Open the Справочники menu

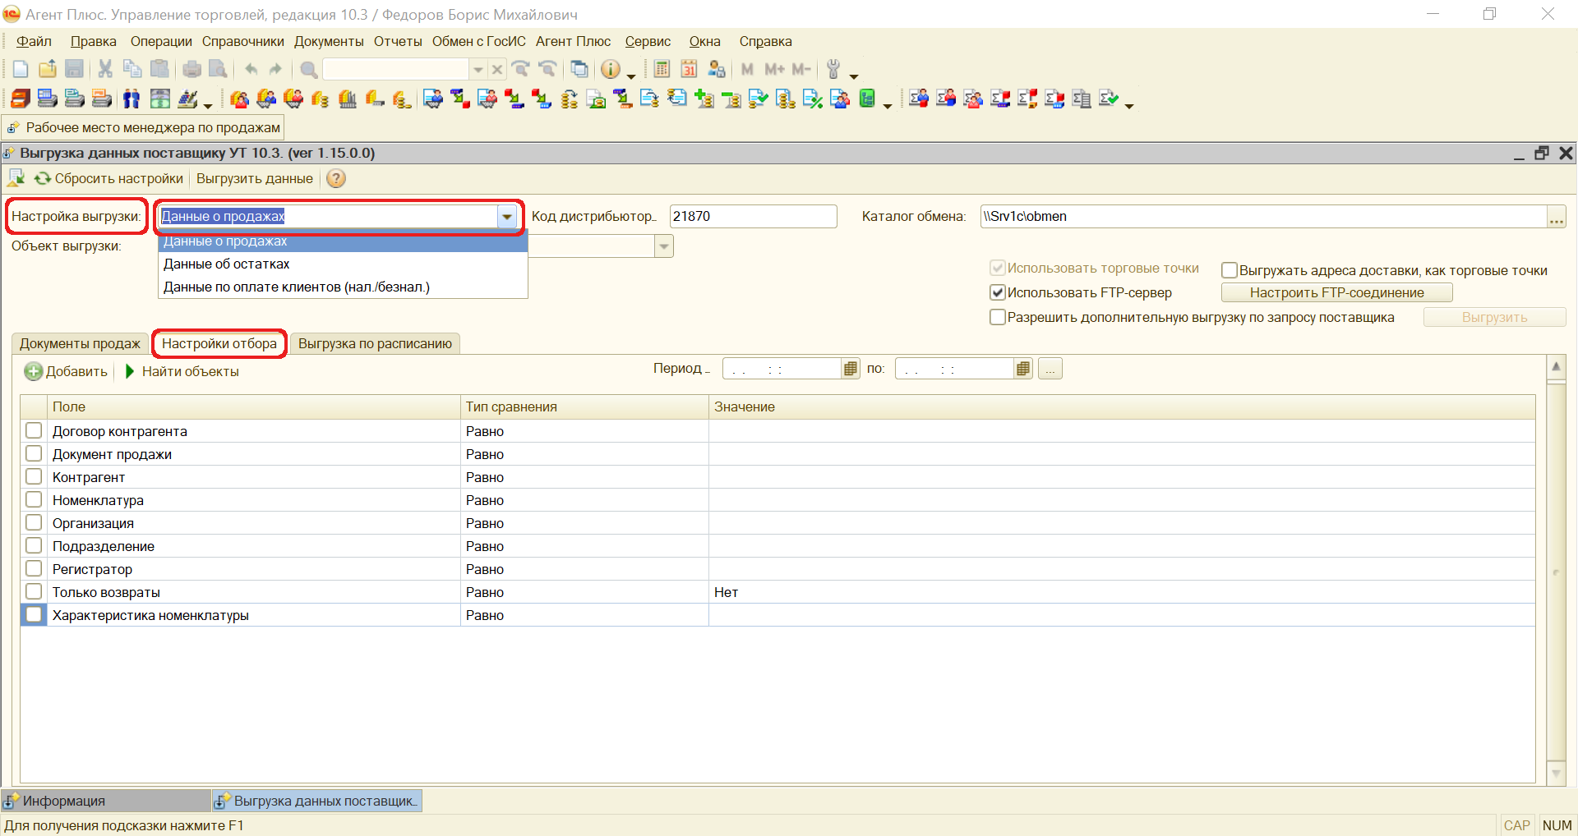pyautogui.click(x=243, y=41)
